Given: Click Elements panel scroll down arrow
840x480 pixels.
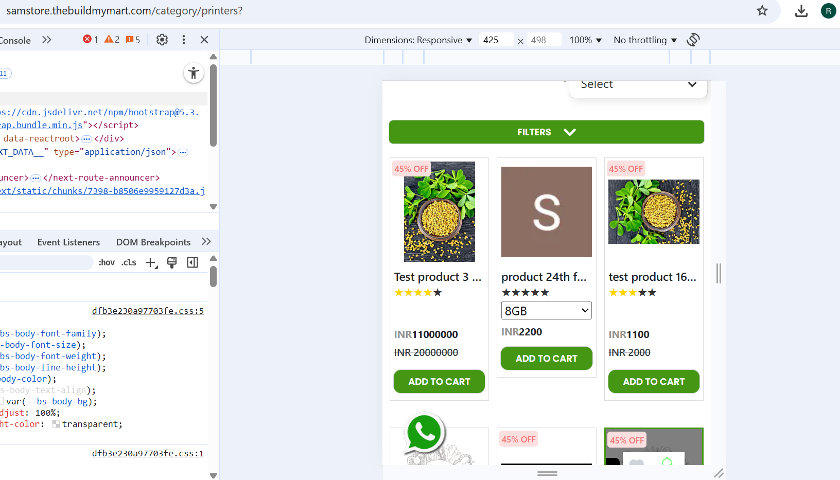Looking at the screenshot, I should [x=213, y=207].
